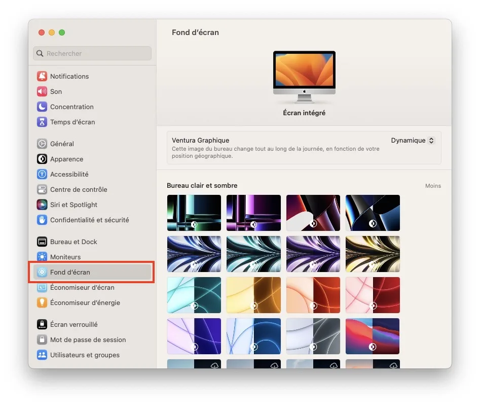Click the Son speaker icon
The width and height of the screenshot is (480, 406).
[x=42, y=91]
